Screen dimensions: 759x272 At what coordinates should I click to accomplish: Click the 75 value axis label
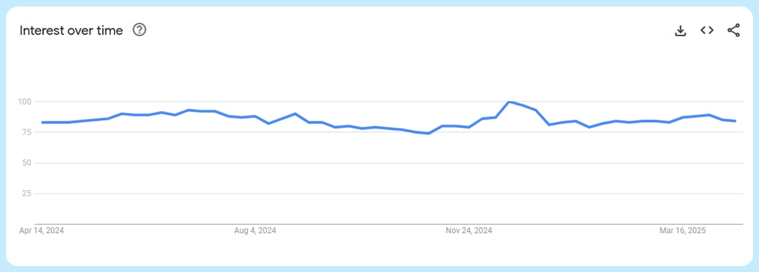point(27,132)
